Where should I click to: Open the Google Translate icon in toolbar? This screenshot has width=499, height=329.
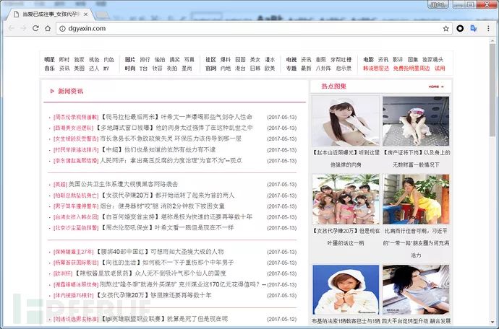click(474, 28)
